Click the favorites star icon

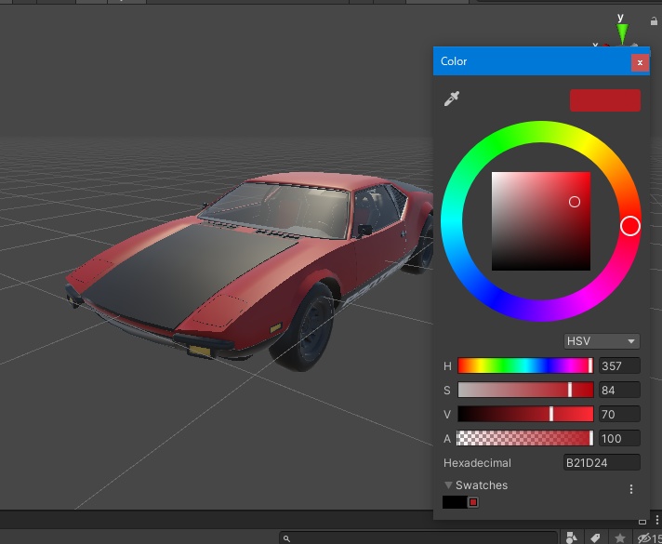pyautogui.click(x=620, y=537)
